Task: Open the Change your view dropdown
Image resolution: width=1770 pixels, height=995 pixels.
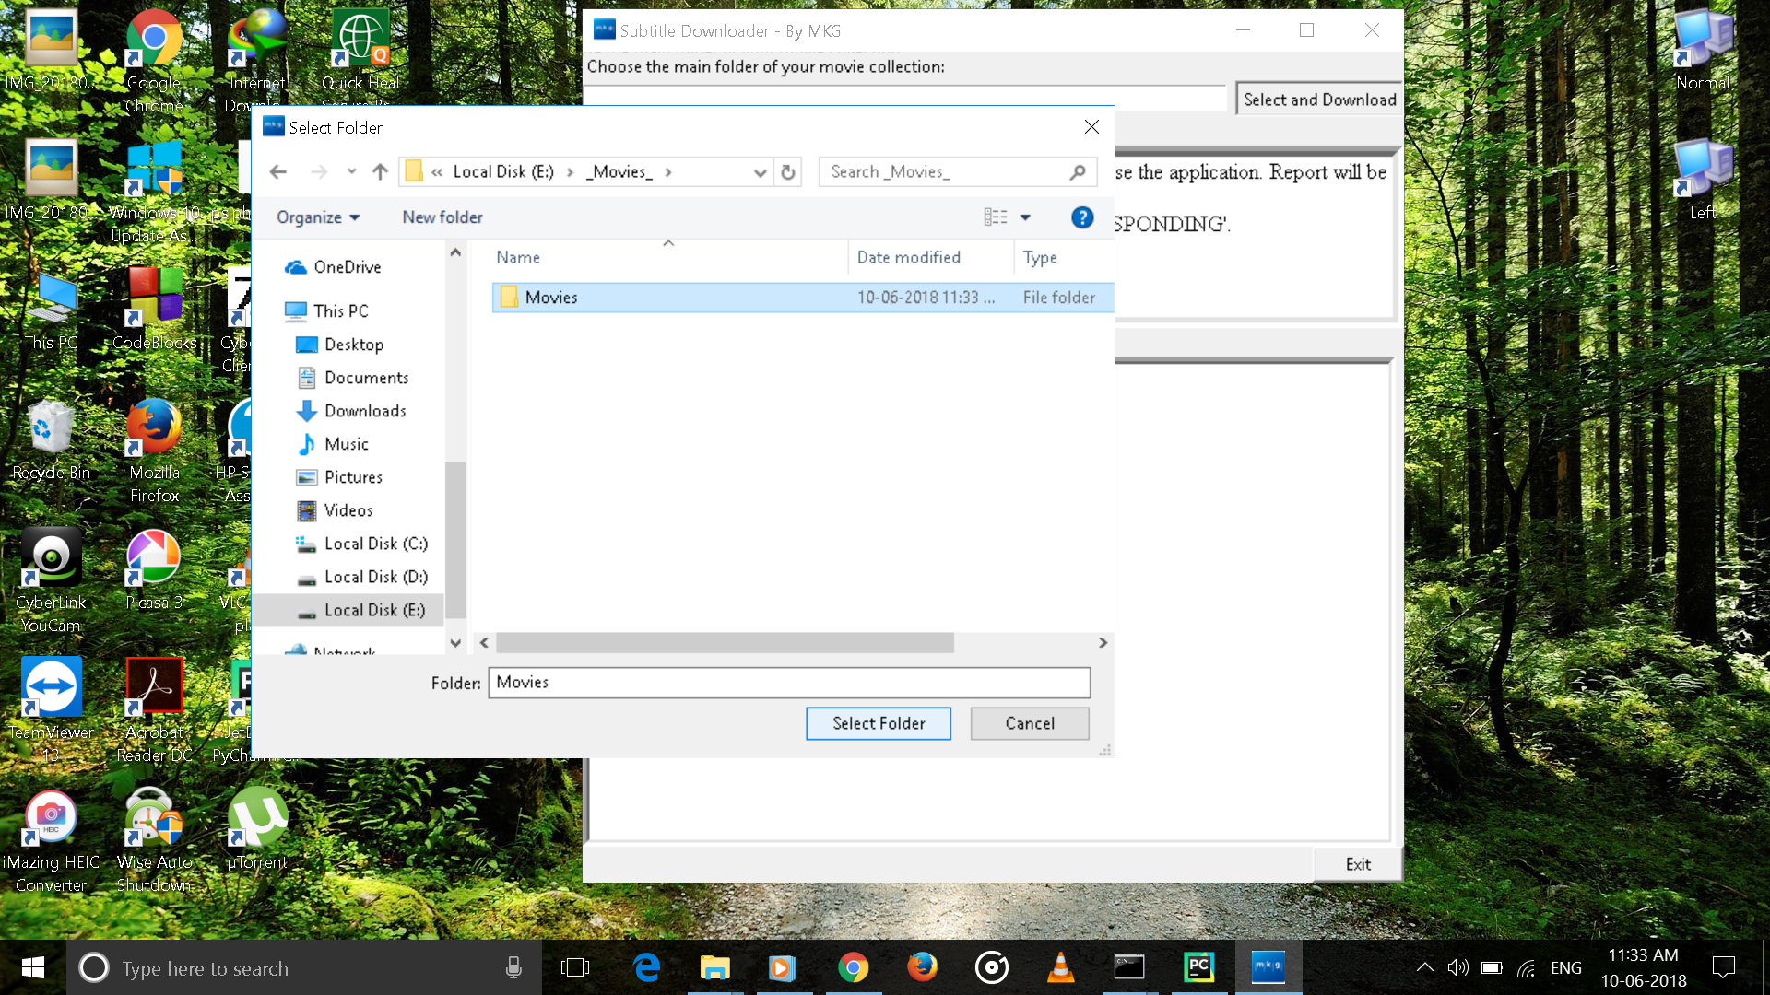Action: [1025, 217]
